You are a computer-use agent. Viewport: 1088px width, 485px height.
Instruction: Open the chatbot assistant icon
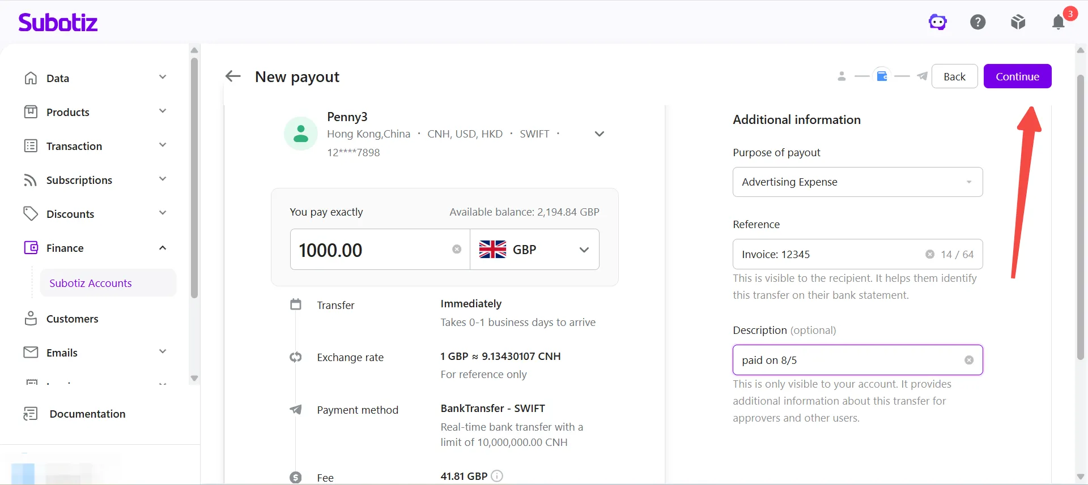pyautogui.click(x=938, y=22)
